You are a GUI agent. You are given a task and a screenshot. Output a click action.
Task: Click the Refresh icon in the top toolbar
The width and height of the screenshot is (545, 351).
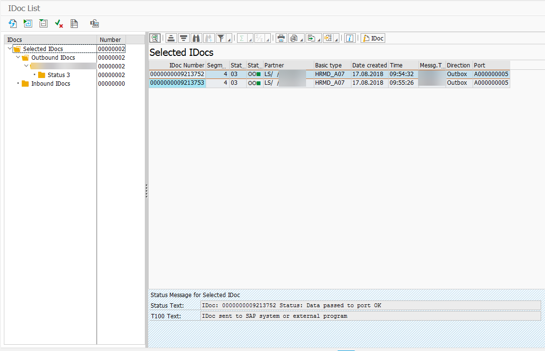click(x=13, y=24)
